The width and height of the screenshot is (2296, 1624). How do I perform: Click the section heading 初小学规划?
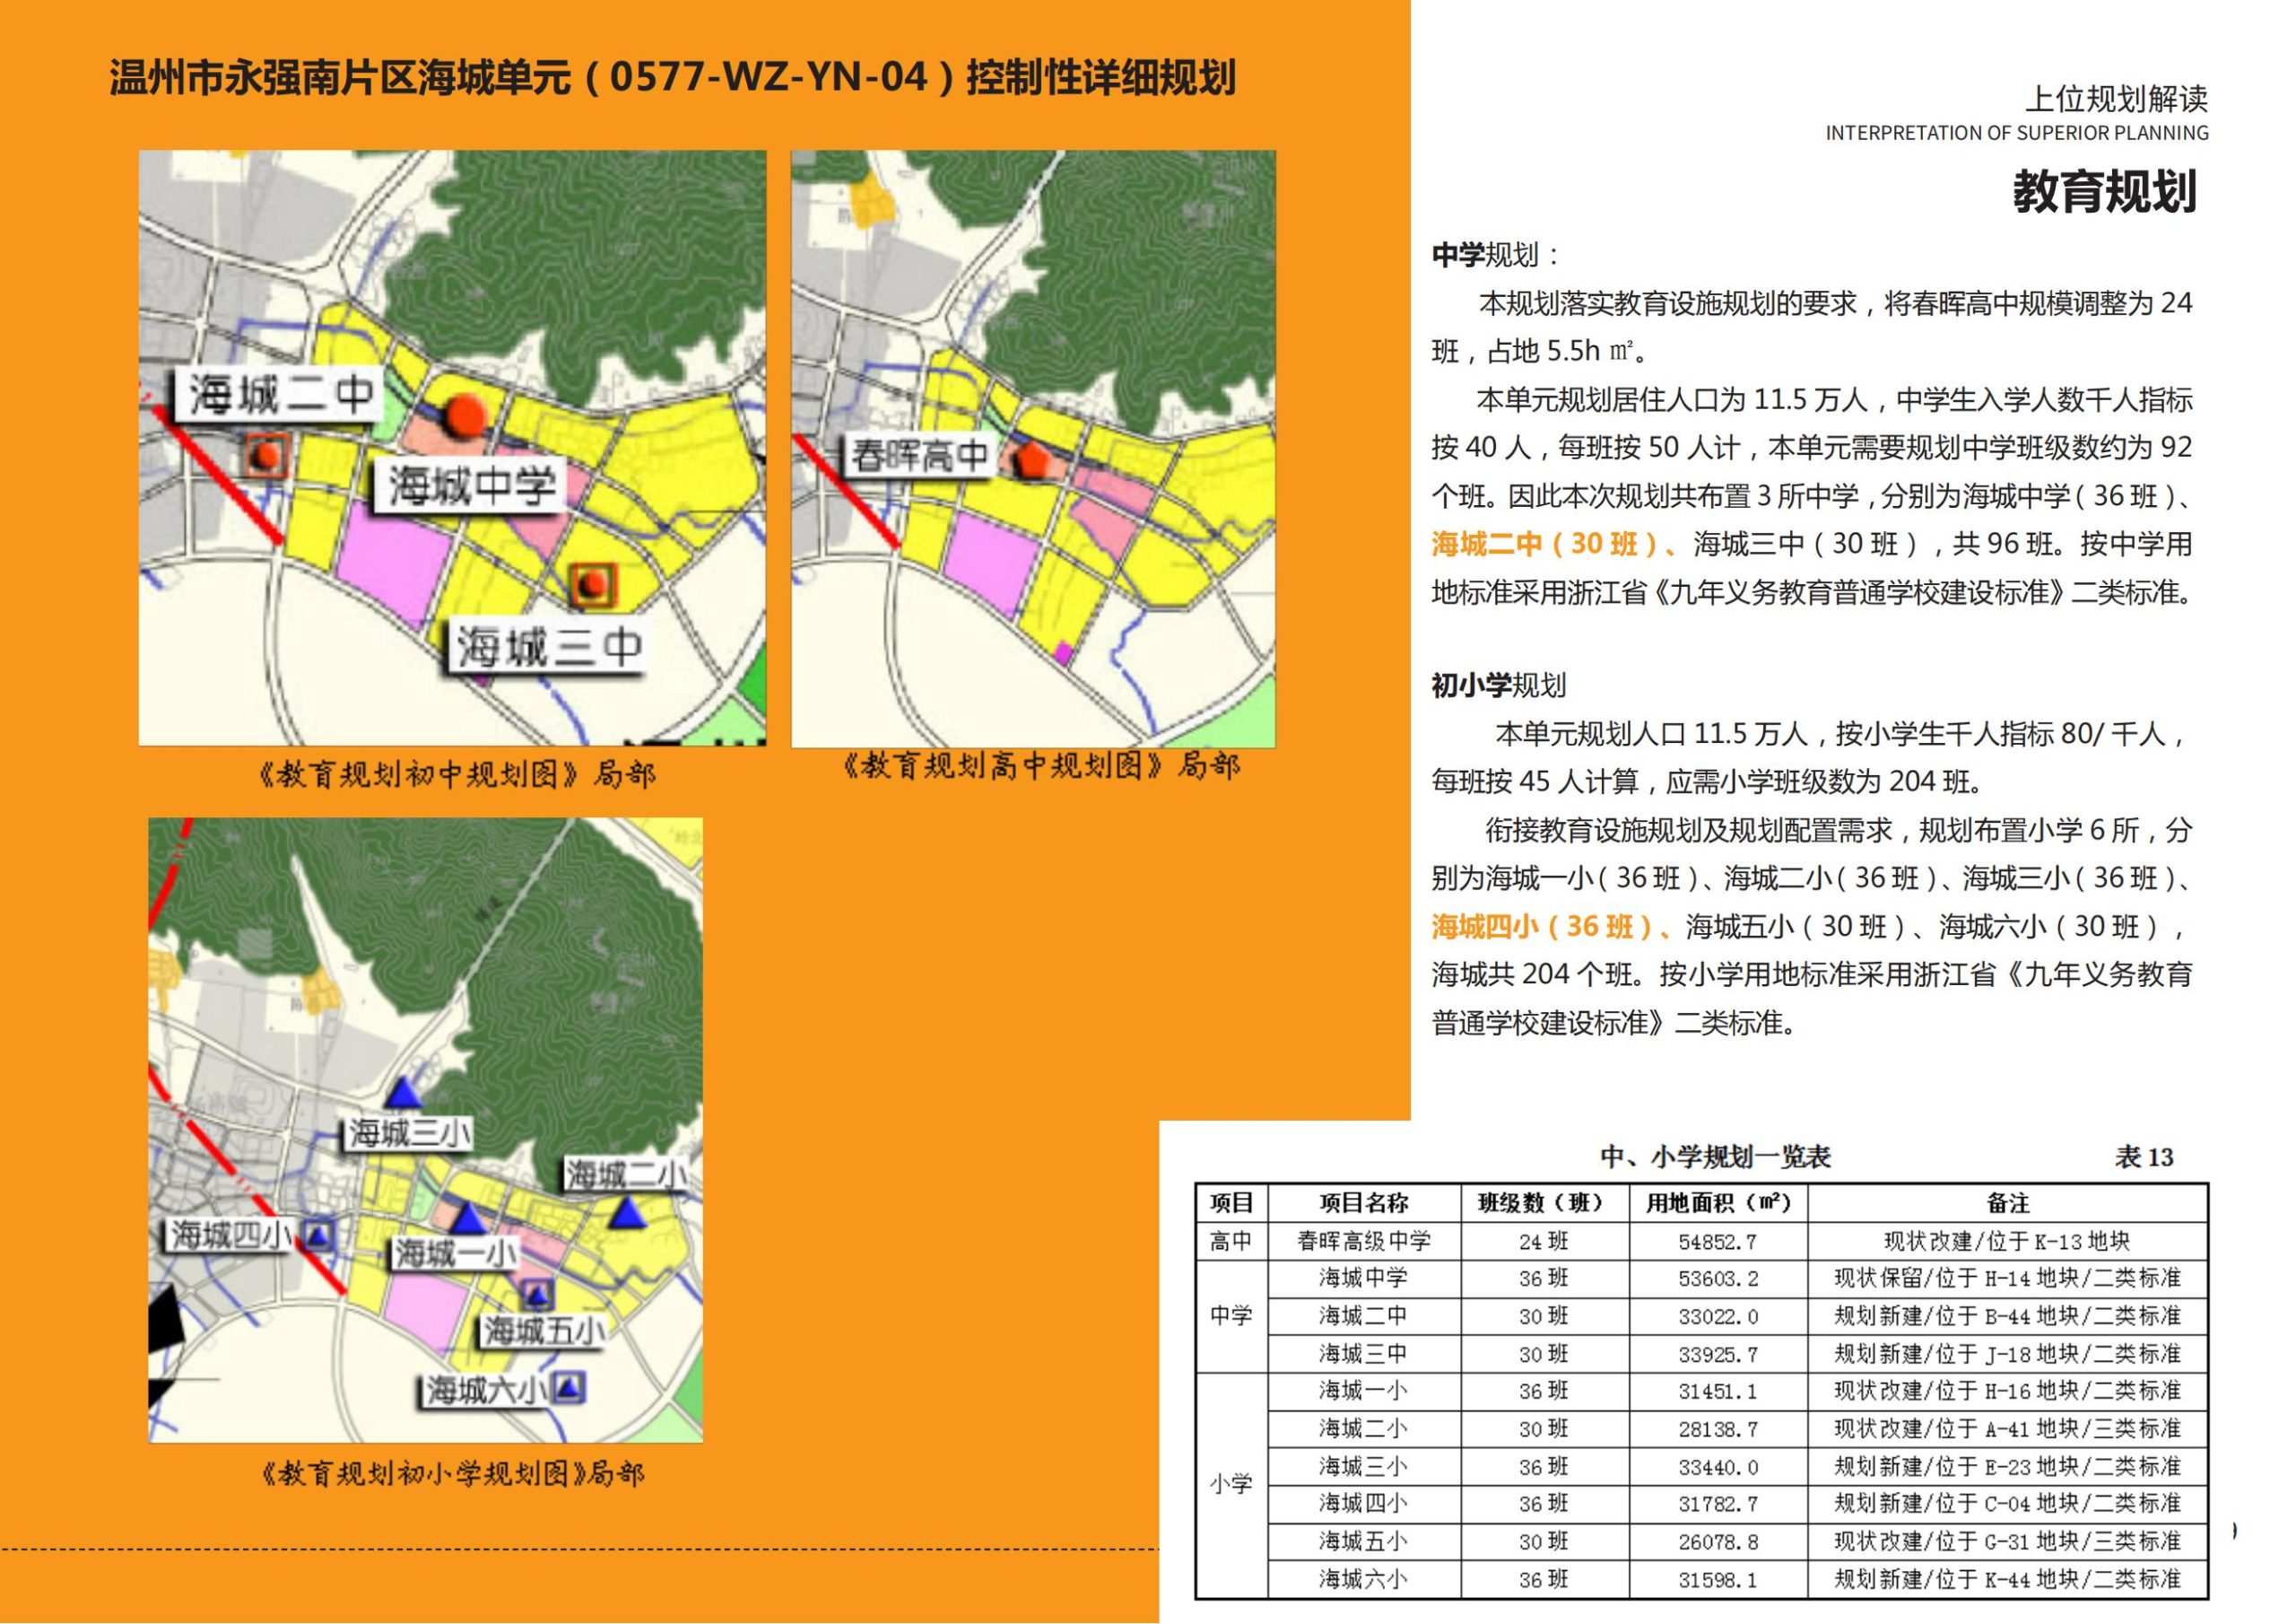1498,685
